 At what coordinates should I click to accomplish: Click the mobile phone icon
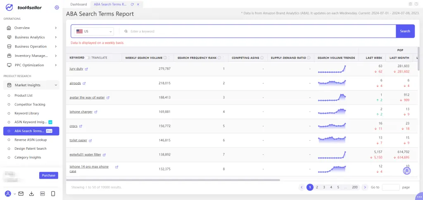coord(53,193)
